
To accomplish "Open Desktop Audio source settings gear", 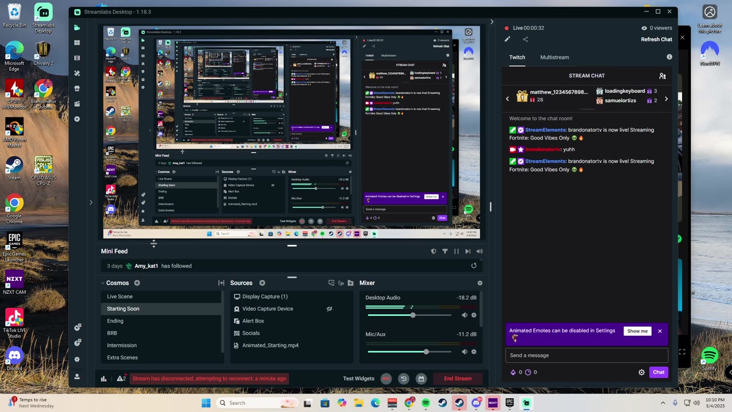I will pyautogui.click(x=474, y=315).
